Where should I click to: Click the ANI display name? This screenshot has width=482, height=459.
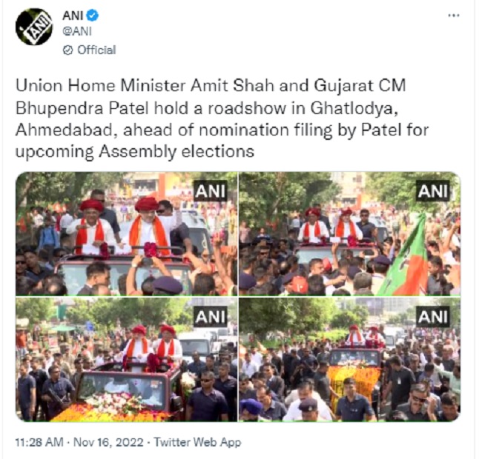pyautogui.click(x=73, y=16)
